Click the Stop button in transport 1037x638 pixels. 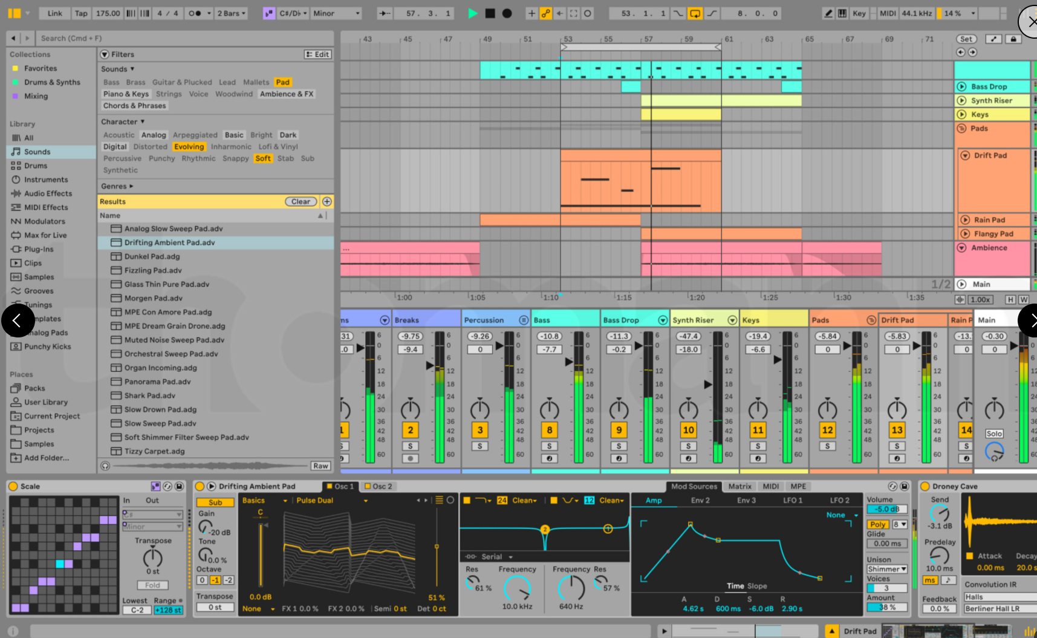[490, 13]
